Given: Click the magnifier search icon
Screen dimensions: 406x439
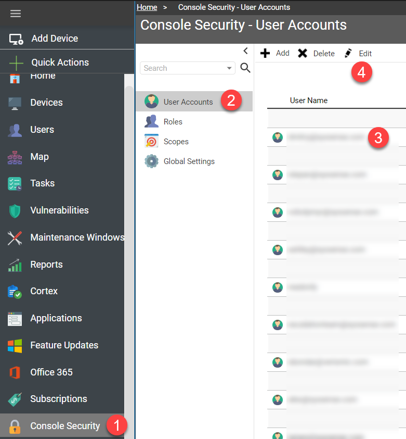Looking at the screenshot, I should click(245, 68).
